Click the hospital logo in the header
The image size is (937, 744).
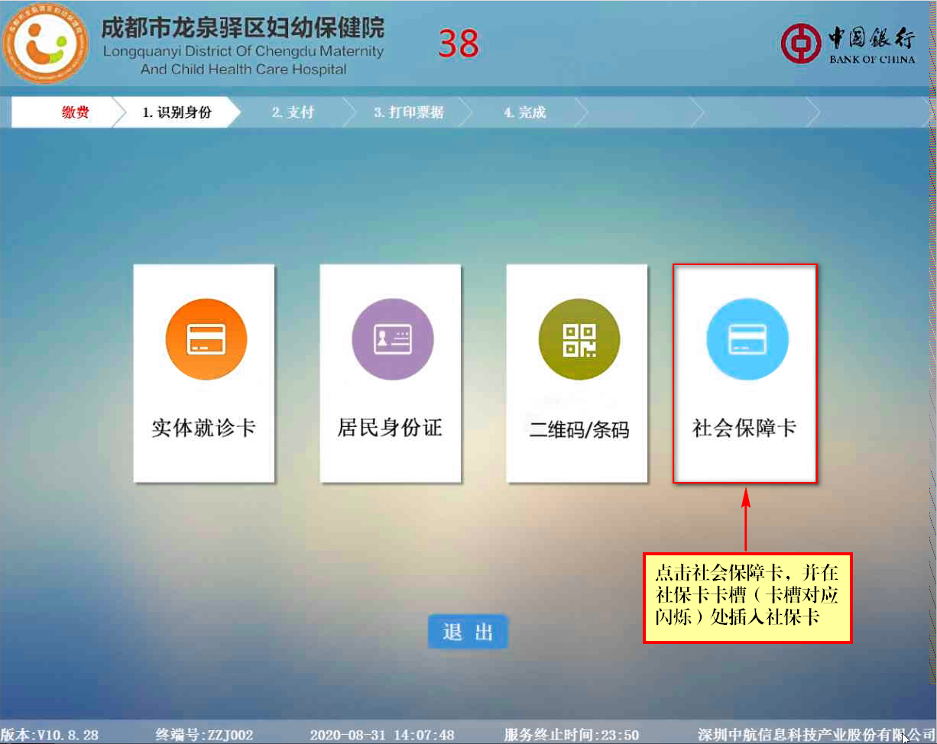tap(46, 45)
